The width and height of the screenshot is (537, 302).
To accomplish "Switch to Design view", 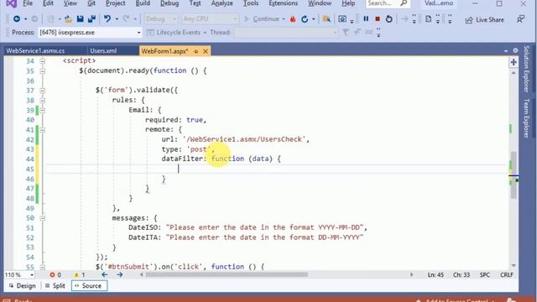I will coord(23,286).
